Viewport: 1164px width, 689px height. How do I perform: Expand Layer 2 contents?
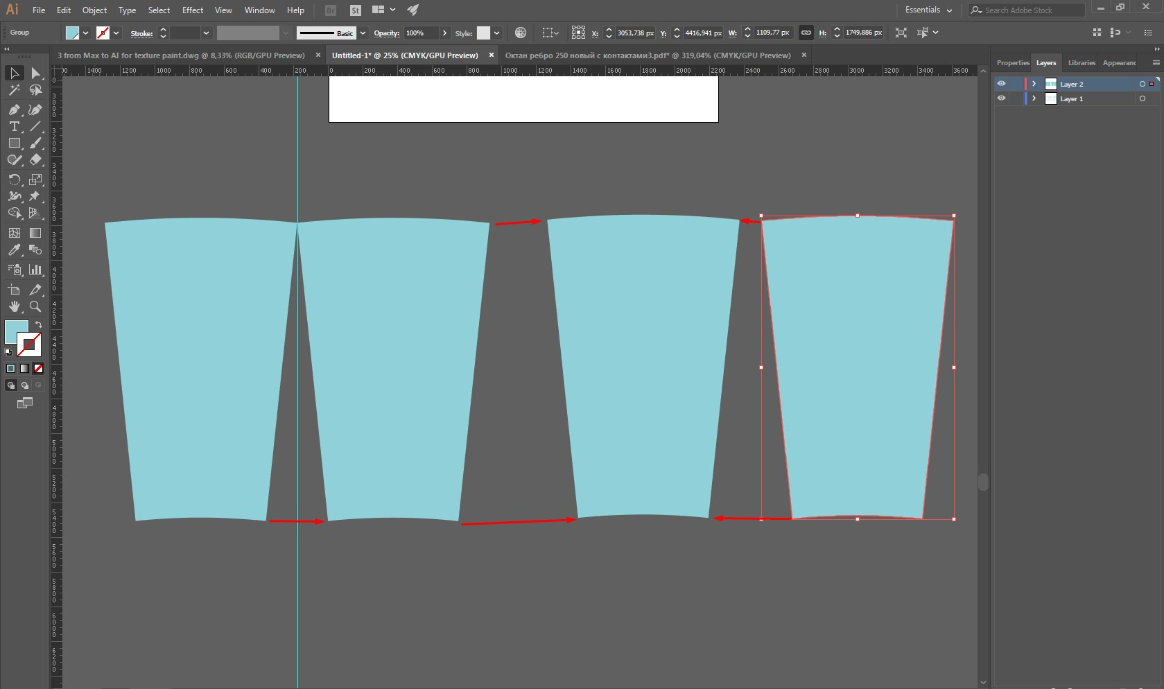coord(1034,84)
